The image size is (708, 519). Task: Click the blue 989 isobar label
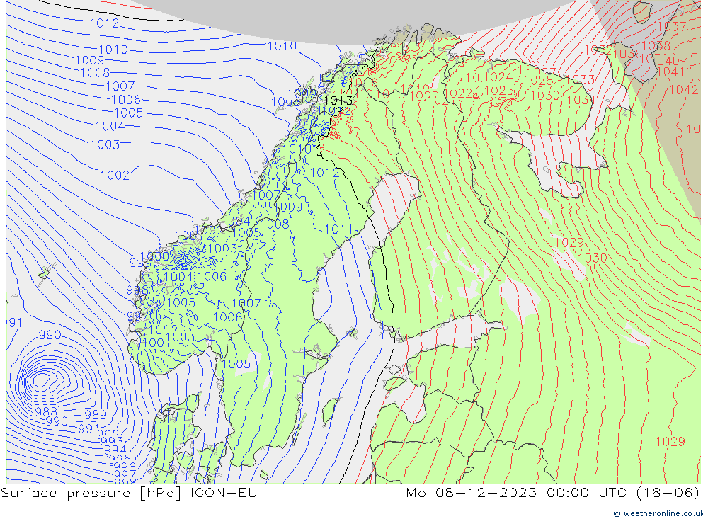pyautogui.click(x=96, y=414)
